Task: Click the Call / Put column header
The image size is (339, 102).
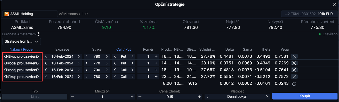Action: (124, 50)
